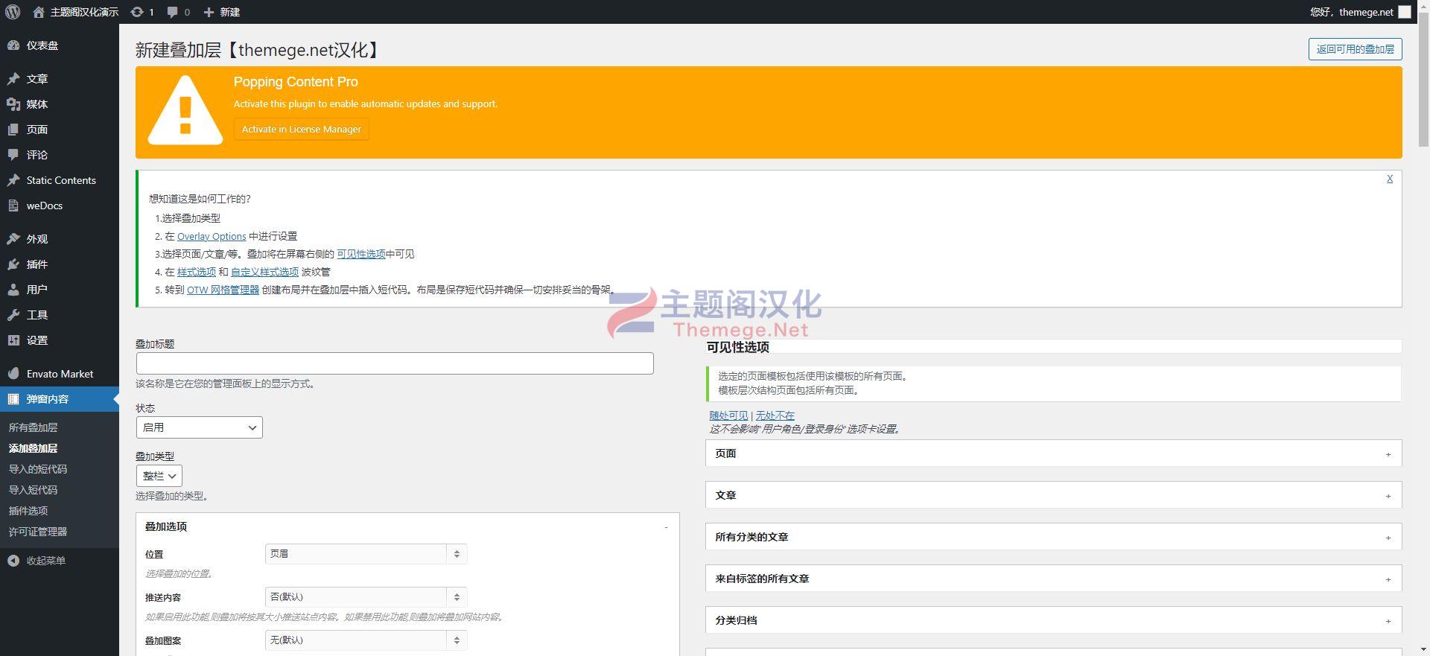Click the 文章 pin icon in sidebar
Viewport: 1430px width, 656px height.
(x=13, y=79)
